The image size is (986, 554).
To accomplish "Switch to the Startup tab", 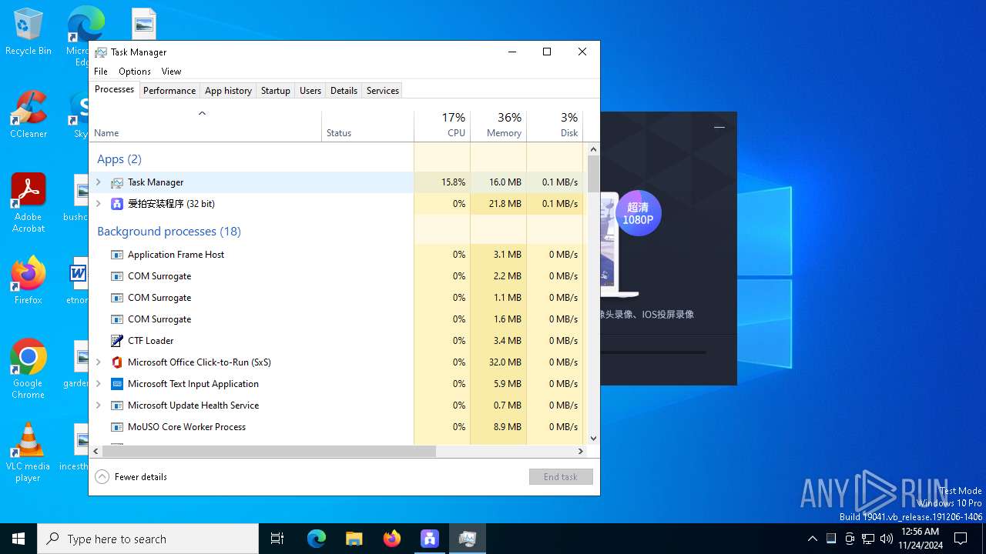I will 276,91.
